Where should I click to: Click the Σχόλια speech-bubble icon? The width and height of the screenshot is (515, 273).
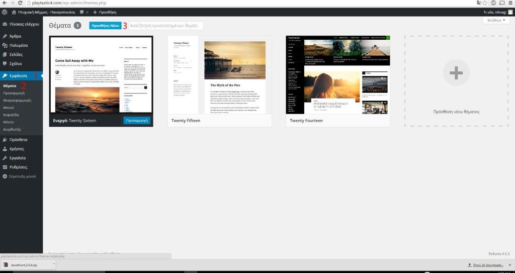[5, 64]
